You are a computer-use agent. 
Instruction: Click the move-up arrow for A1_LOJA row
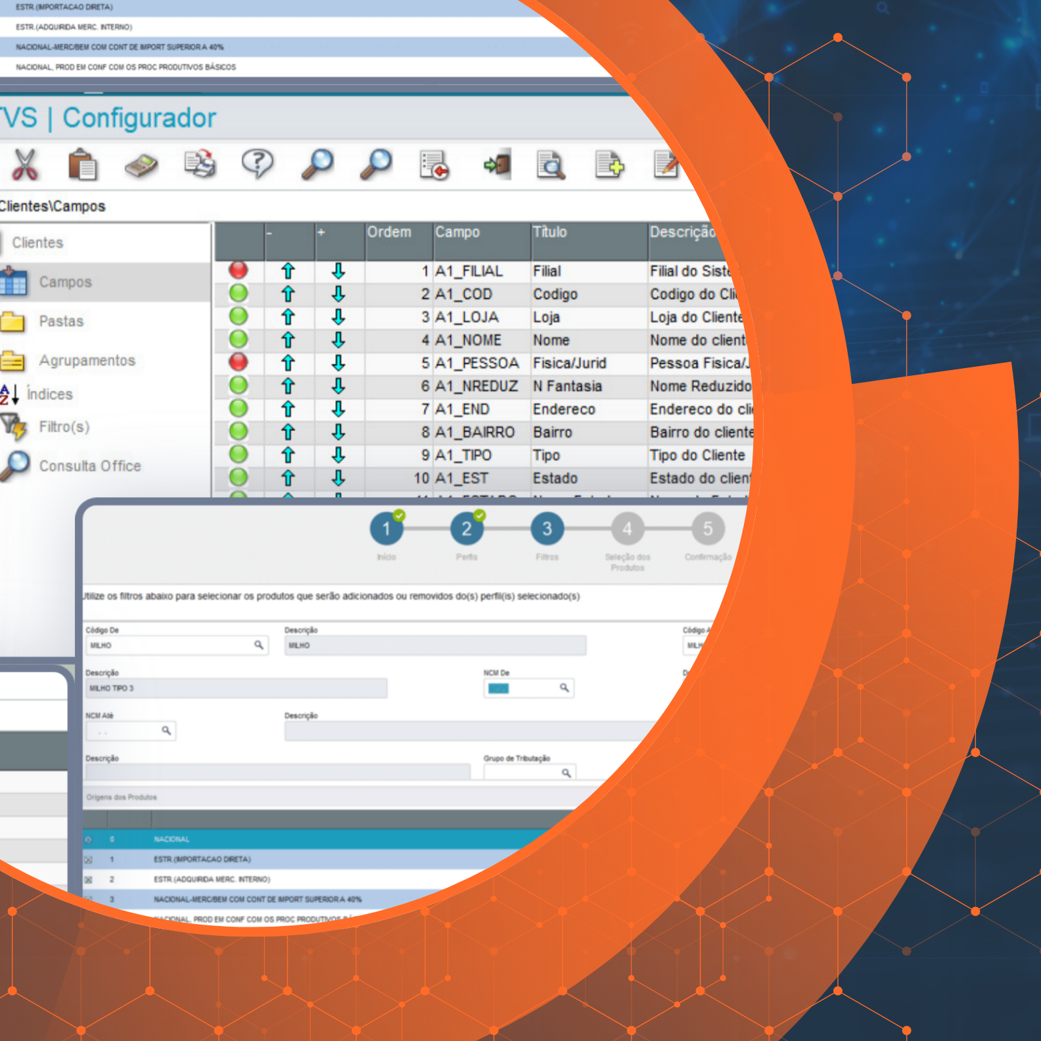288,317
